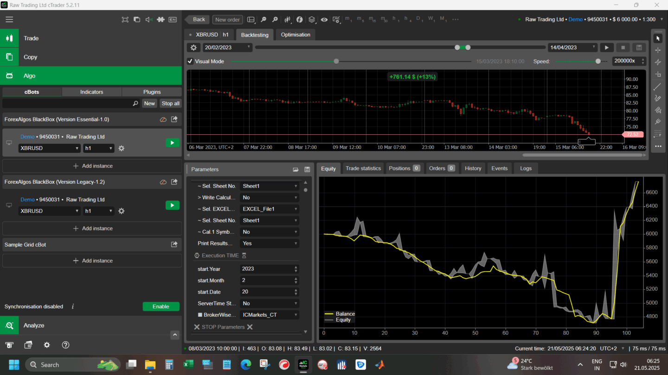Open the sound settings speaker icon
The width and height of the screenshot is (668, 375).
tap(148, 19)
